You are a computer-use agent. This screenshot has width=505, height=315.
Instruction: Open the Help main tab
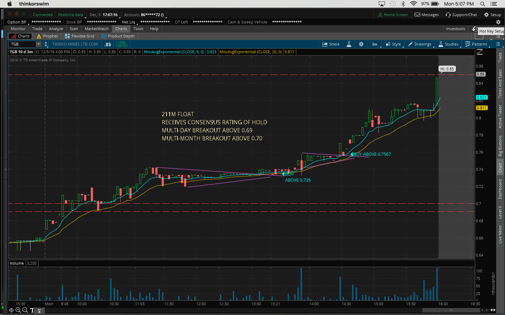(x=154, y=29)
